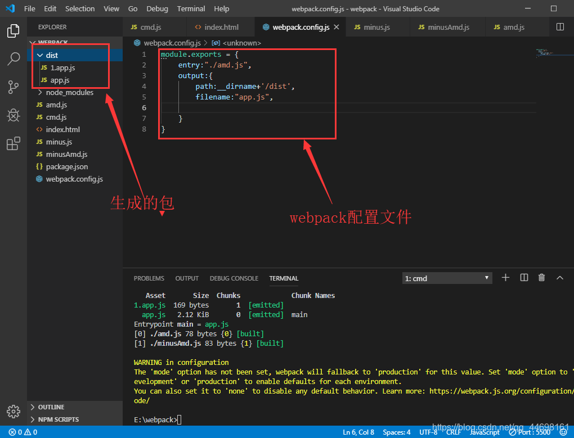Open the View menu

[x=111, y=8]
